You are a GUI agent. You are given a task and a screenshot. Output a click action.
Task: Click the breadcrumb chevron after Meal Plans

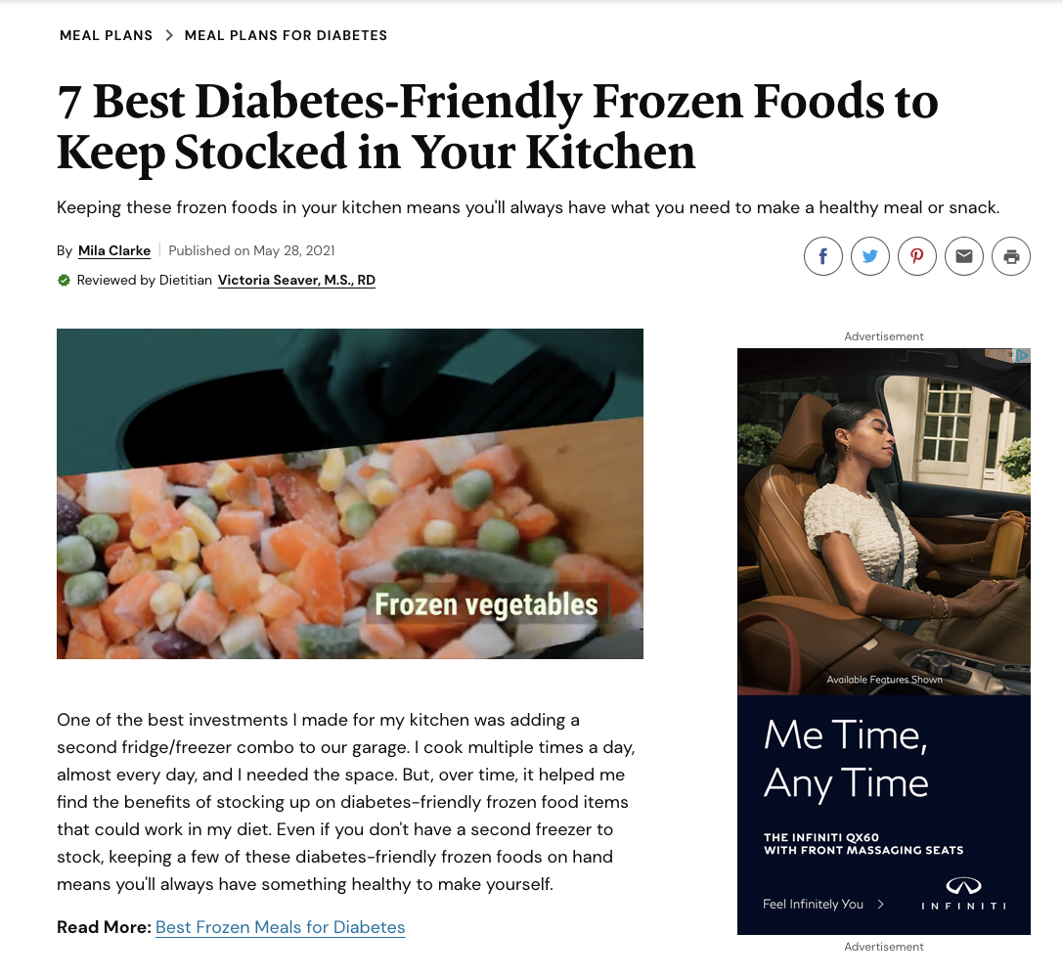[169, 35]
